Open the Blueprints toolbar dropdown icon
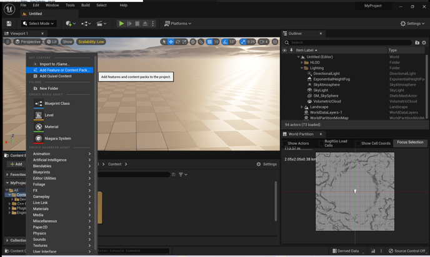 86,24
